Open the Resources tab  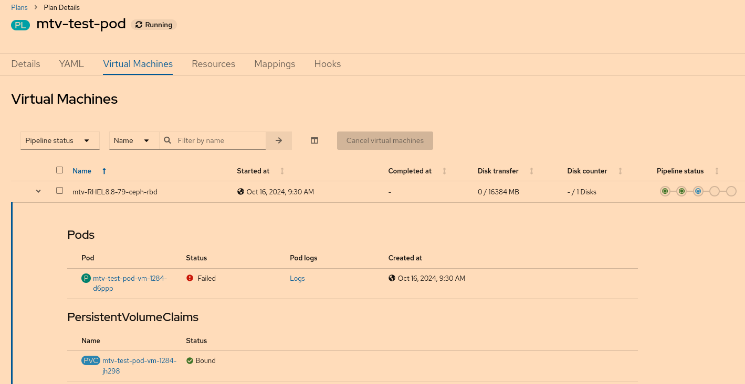[x=213, y=64]
